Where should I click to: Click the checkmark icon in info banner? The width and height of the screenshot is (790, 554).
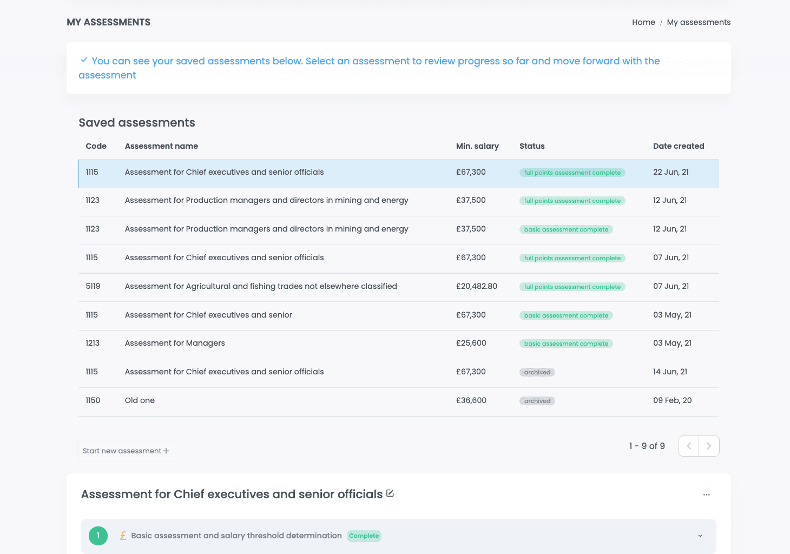[x=84, y=60]
